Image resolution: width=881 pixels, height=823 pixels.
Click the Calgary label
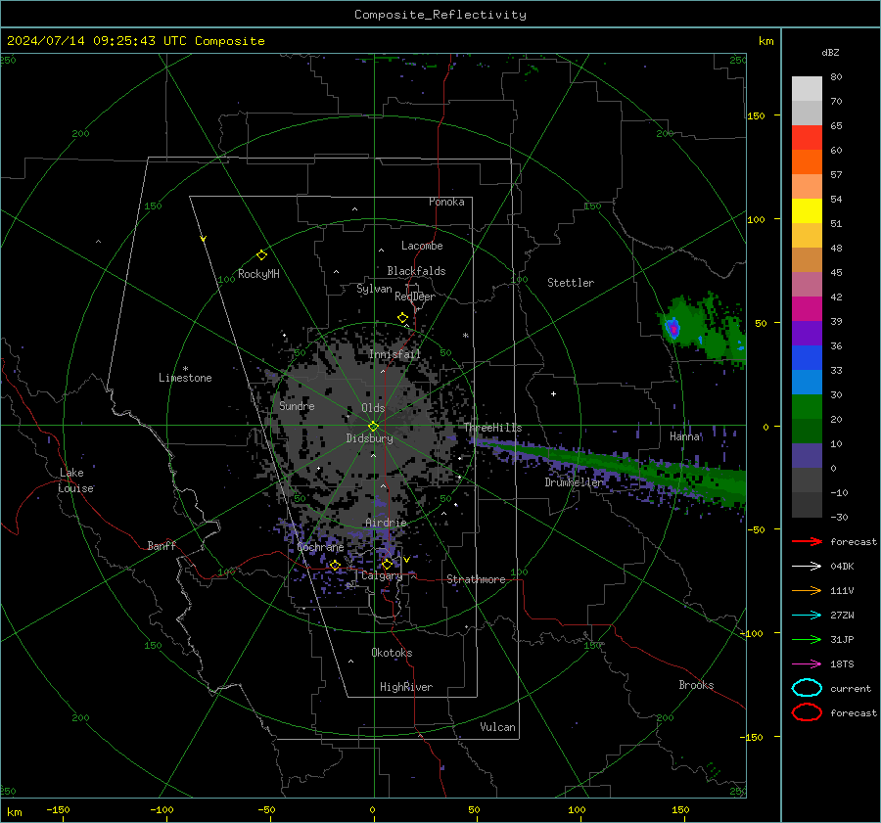point(382,575)
